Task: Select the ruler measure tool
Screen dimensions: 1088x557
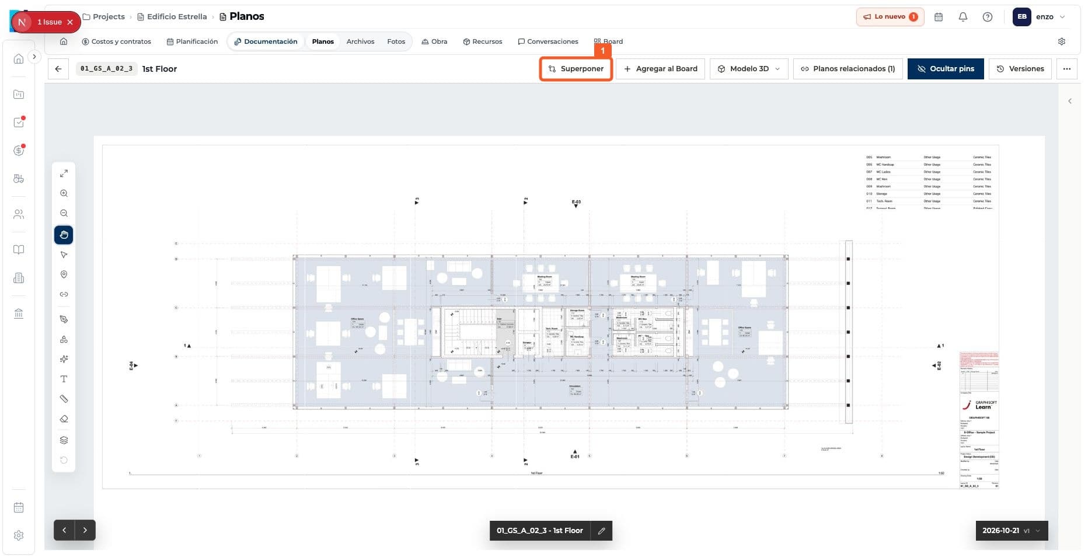Action: 64,399
